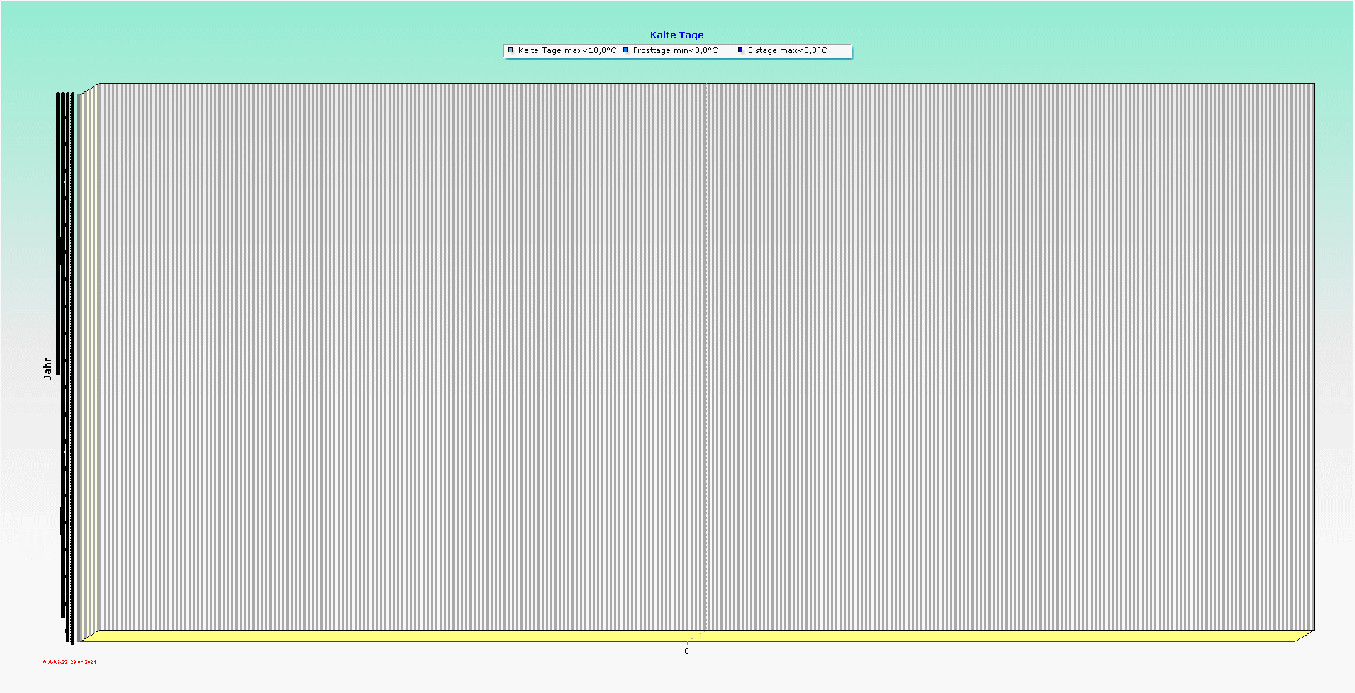Open the Kalte Tage legend tab

(x=564, y=50)
